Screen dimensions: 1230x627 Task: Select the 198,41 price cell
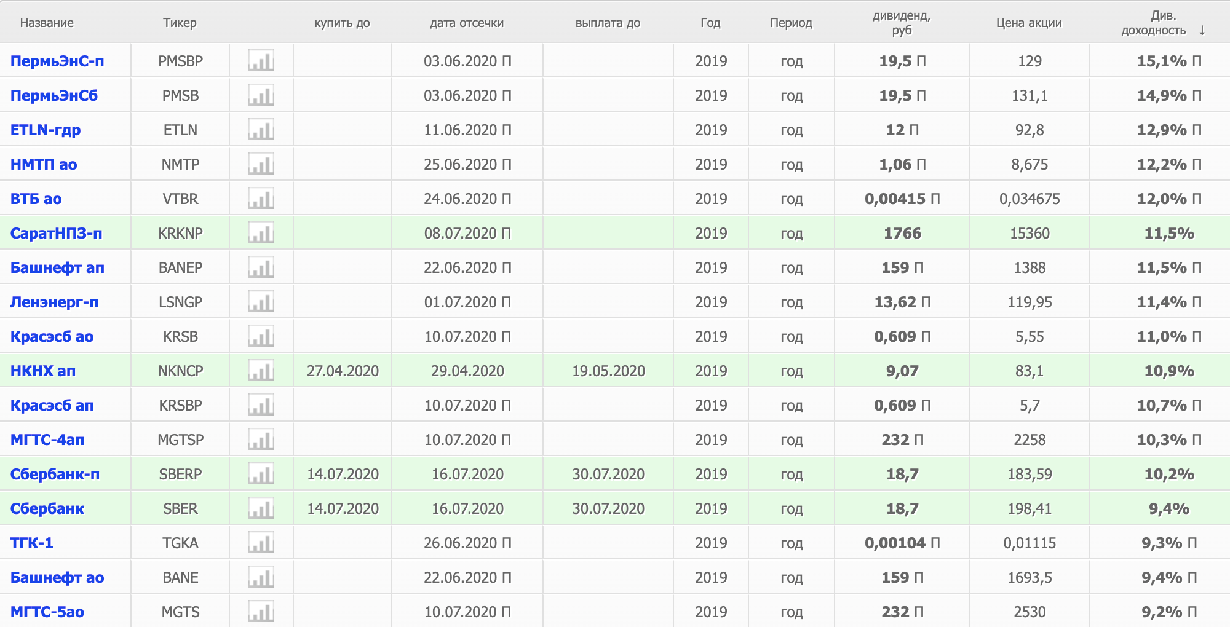pyautogui.click(x=1030, y=508)
